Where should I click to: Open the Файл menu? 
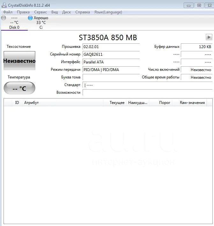coord(8,12)
